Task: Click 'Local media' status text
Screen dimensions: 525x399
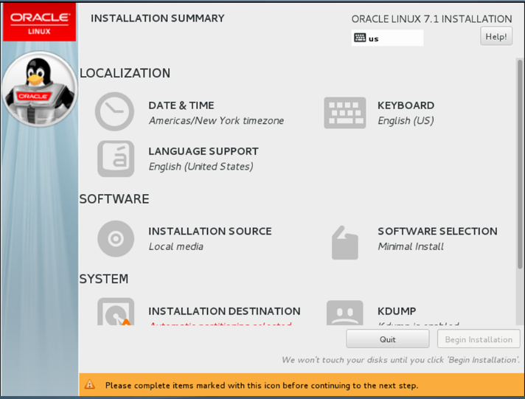Action: pyautogui.click(x=175, y=246)
